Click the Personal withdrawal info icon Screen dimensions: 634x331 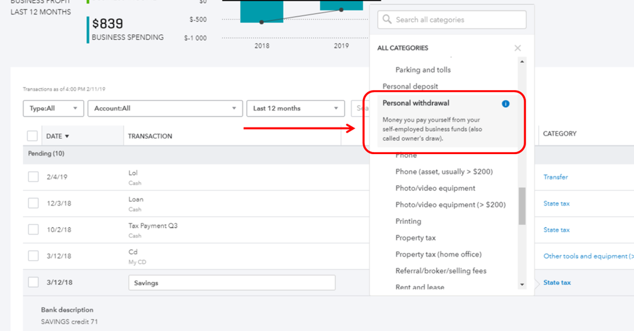point(506,103)
